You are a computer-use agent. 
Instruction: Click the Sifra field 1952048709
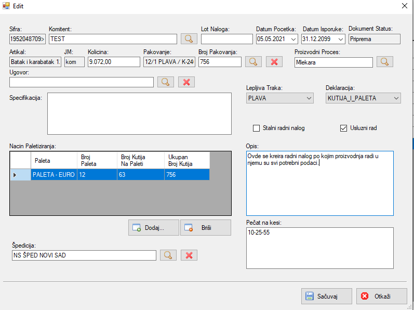28,39
